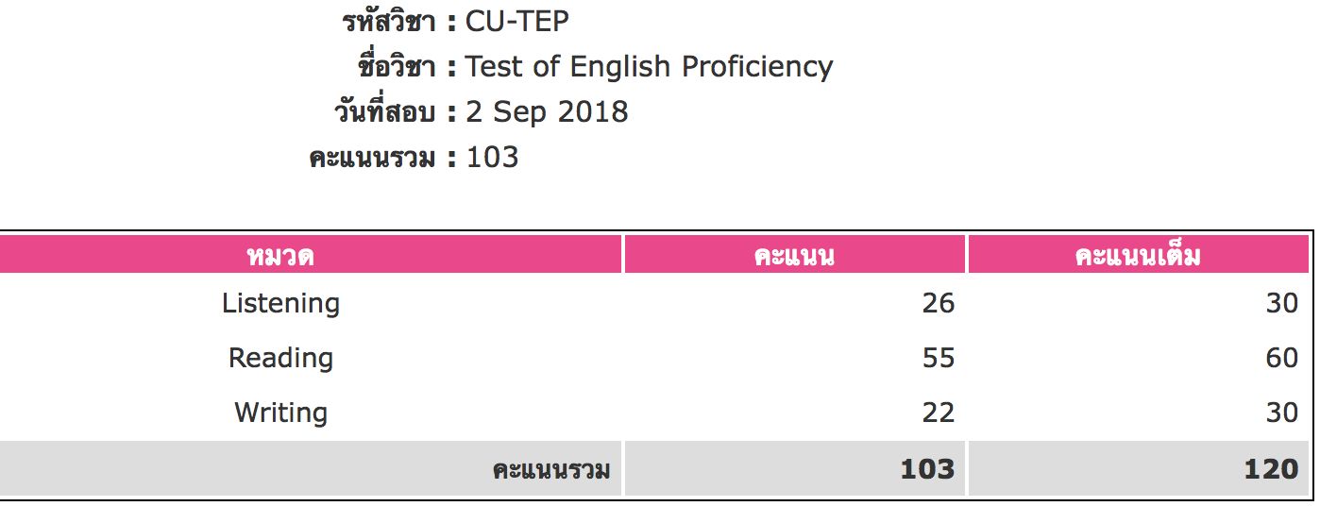Click the Listening full score of 30
Screen dimensions: 1320x506
(x=1281, y=303)
